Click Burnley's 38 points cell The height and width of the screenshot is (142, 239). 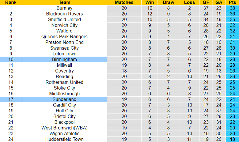pos(232,8)
